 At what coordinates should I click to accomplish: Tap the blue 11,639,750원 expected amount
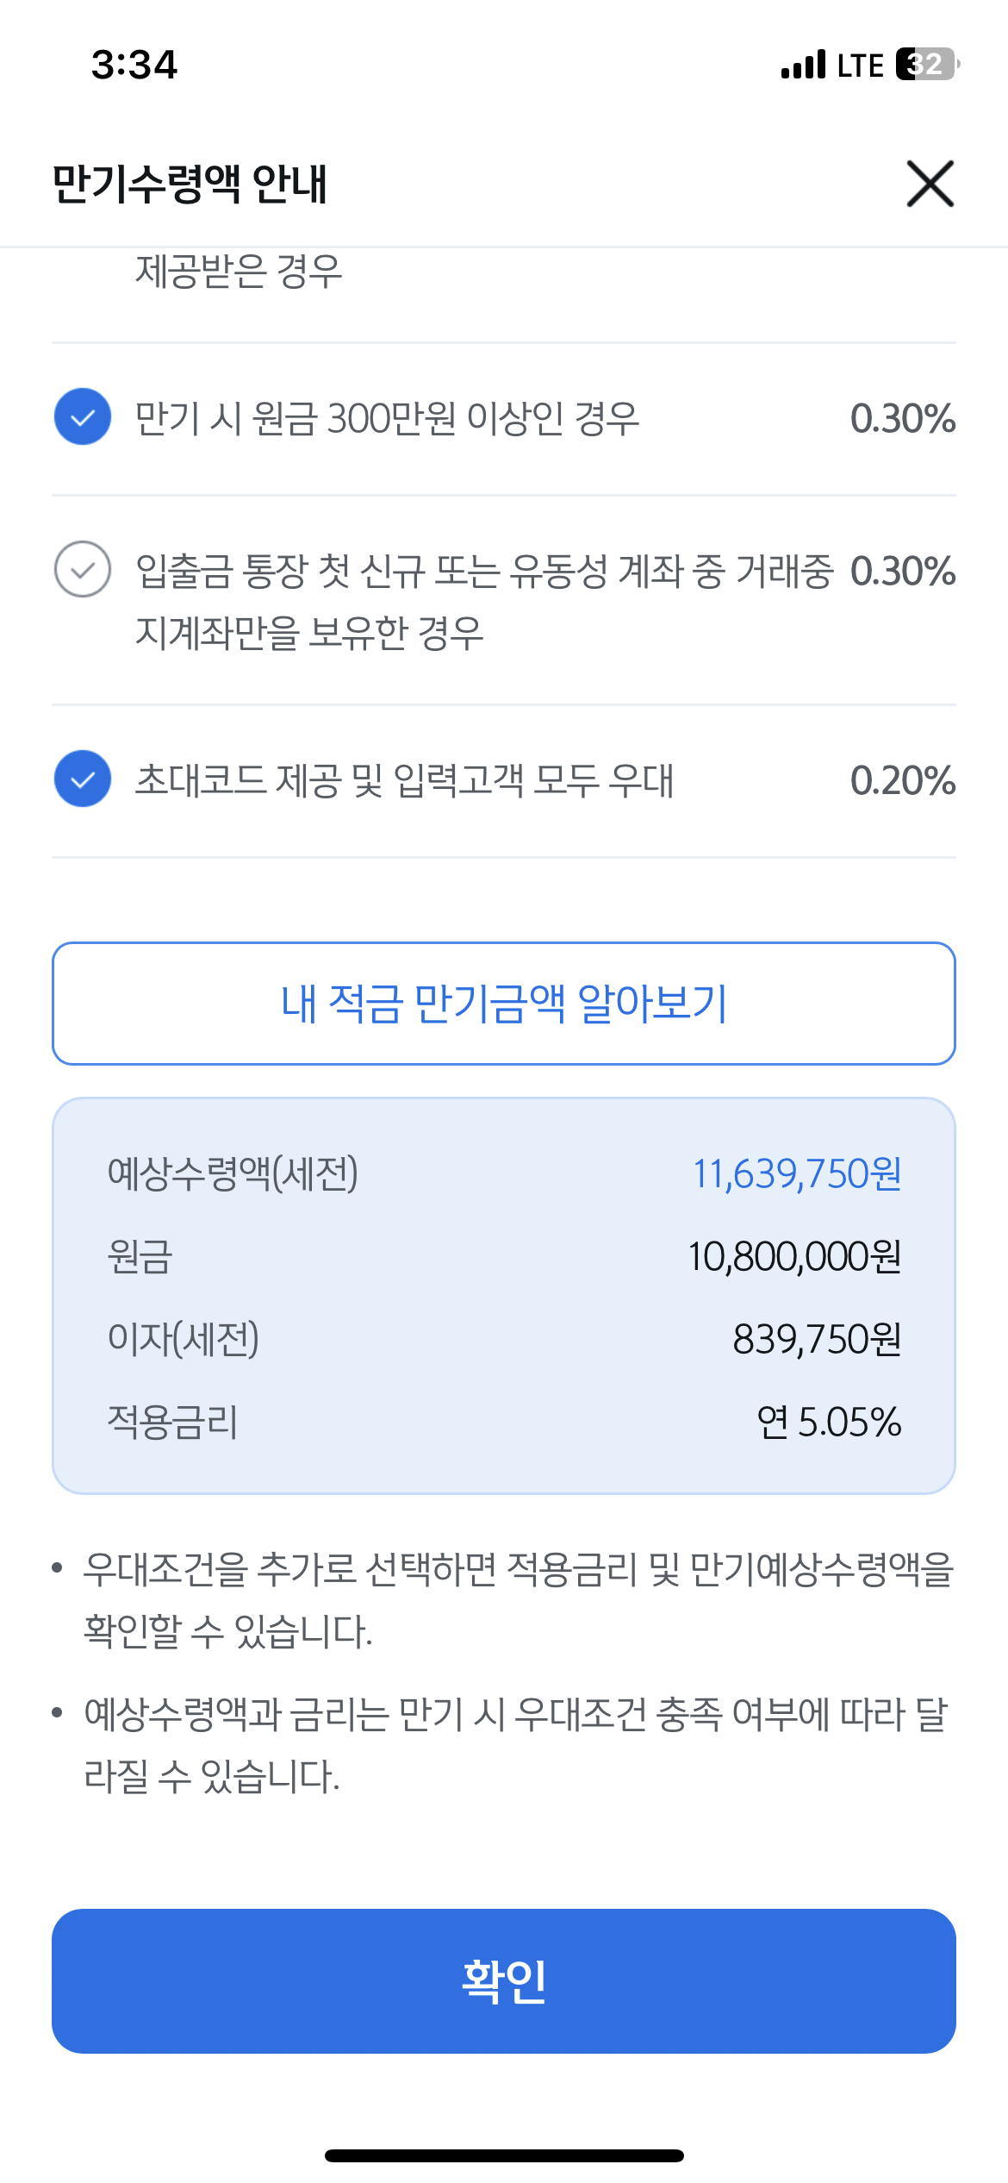797,1174
